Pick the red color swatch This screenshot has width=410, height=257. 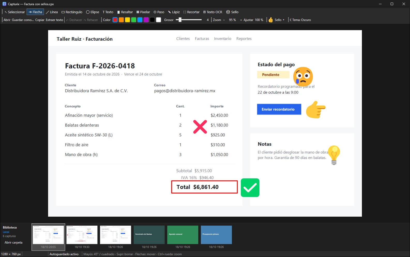point(115,20)
